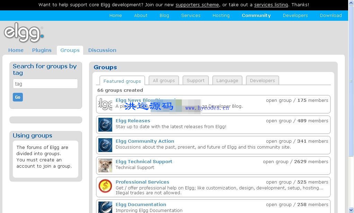Viewport: 354px width, 213px height.
Task: Click '175 members' in Elgg News Blog row
Action: (313, 100)
